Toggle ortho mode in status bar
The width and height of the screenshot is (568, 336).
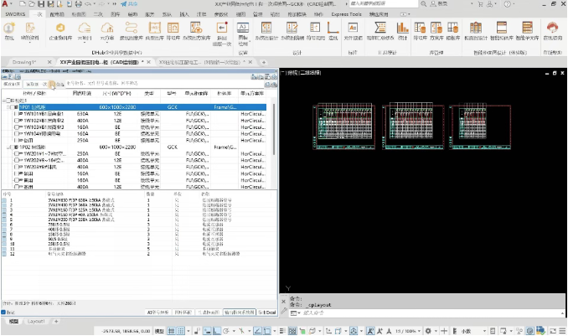[x=217, y=331]
